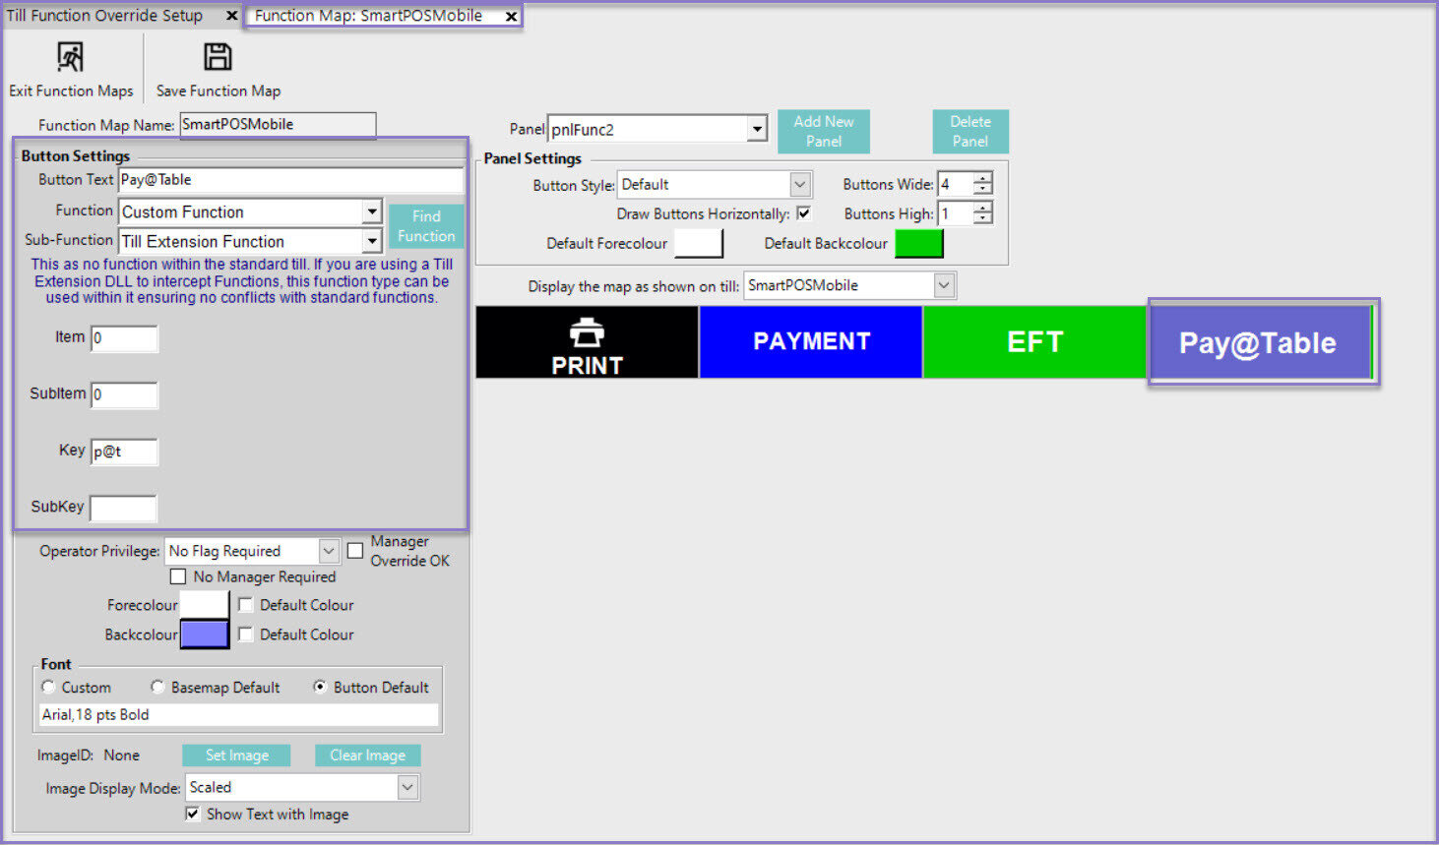This screenshot has height=845, width=1439.
Task: Click the empty SubKey field
Action: 123,508
